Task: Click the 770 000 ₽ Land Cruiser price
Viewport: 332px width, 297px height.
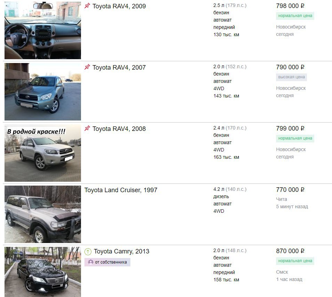Action: point(290,190)
